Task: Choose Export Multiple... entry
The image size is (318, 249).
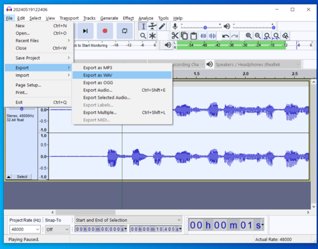Action: [122, 112]
